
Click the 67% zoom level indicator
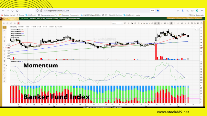click(x=153, y=11)
